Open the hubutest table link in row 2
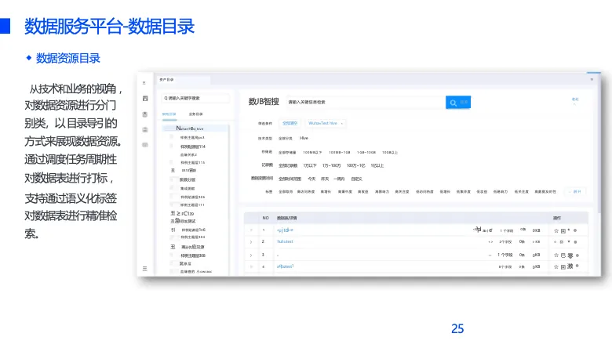This screenshot has height=344, width=612. [x=285, y=241]
